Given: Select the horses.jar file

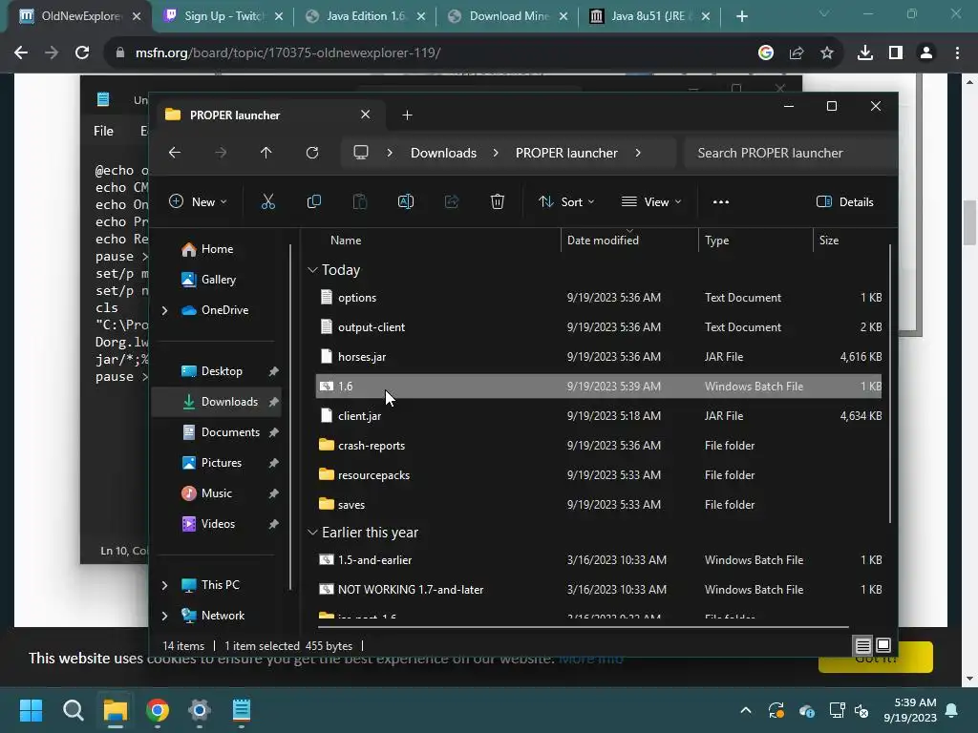Looking at the screenshot, I should [x=599, y=357].
